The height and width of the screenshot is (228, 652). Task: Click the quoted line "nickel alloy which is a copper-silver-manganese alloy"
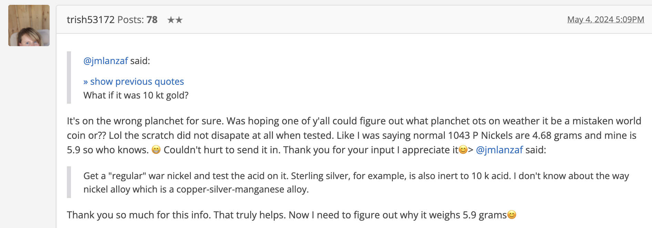click(x=196, y=189)
